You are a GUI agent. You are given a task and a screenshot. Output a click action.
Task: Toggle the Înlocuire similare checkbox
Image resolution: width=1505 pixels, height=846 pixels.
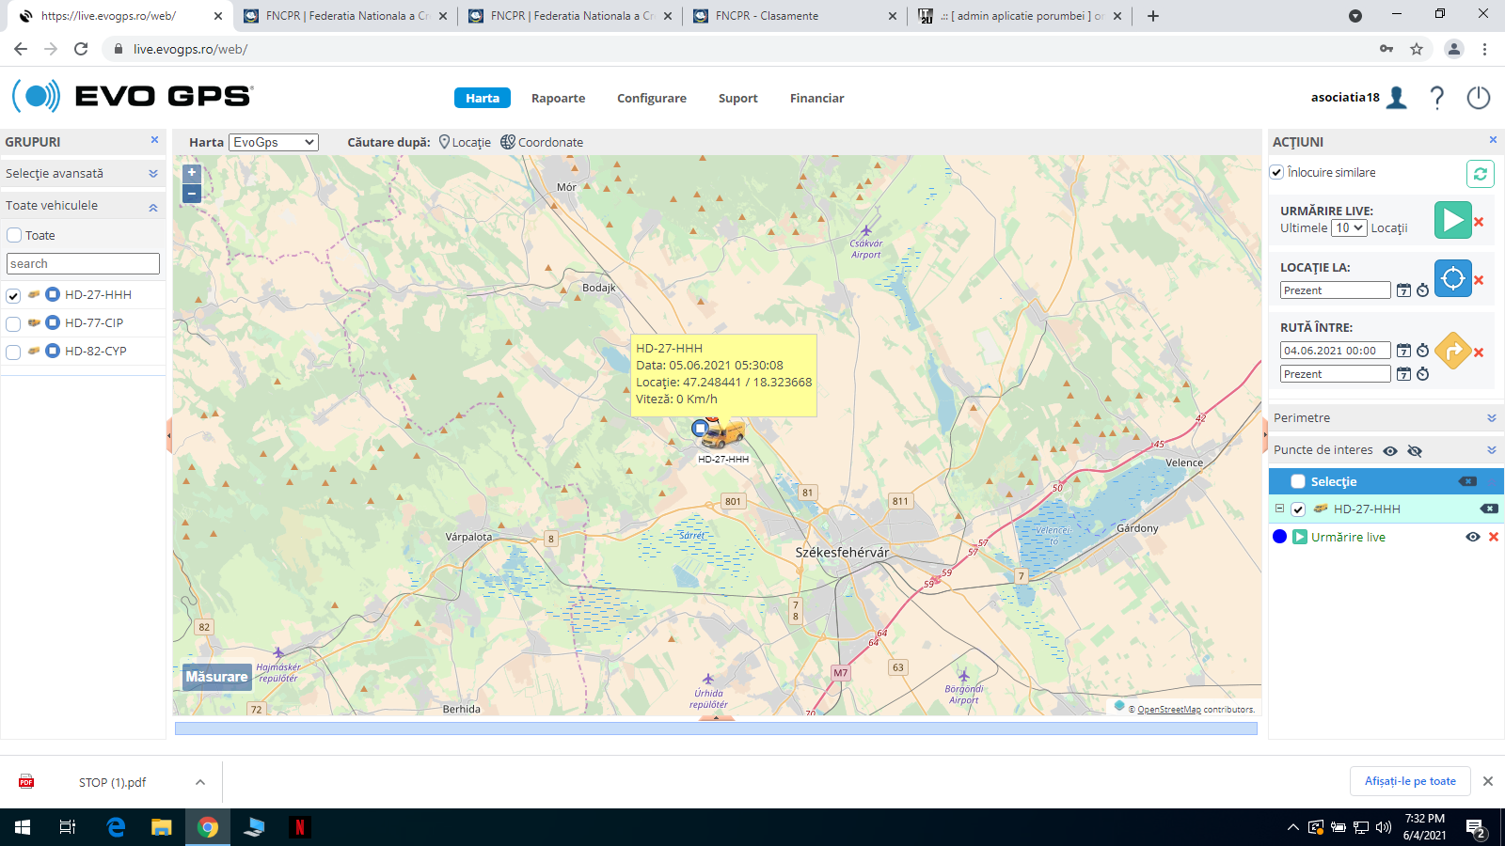pyautogui.click(x=1276, y=173)
